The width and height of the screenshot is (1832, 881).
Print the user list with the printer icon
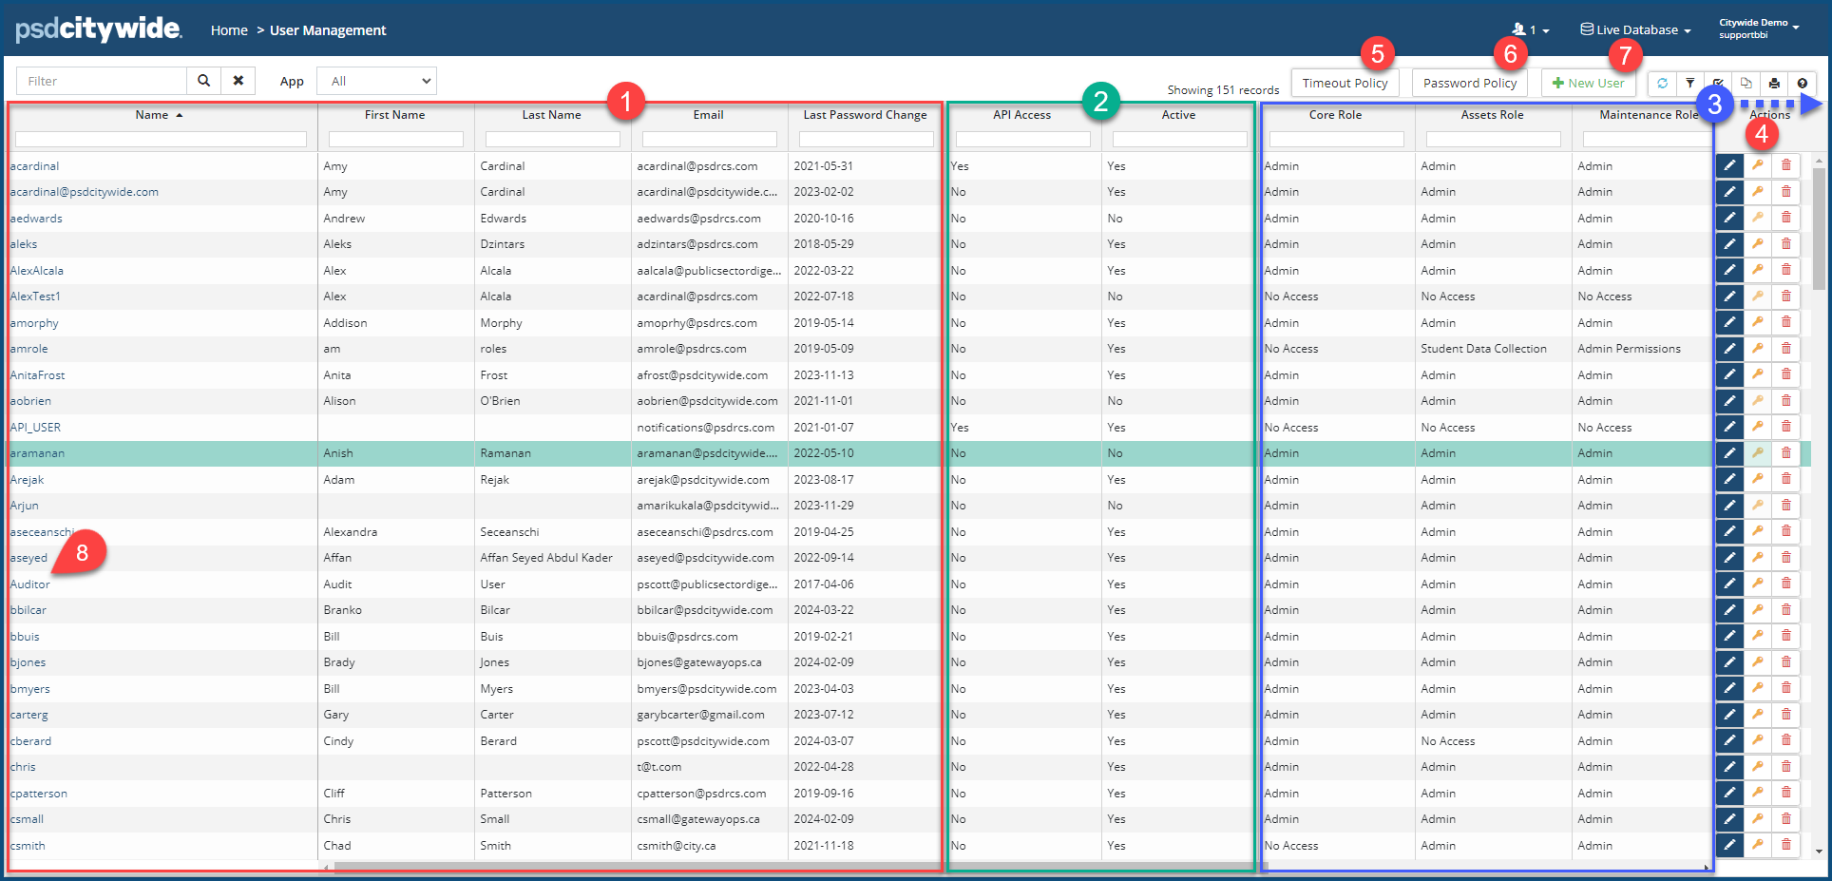click(x=1774, y=84)
